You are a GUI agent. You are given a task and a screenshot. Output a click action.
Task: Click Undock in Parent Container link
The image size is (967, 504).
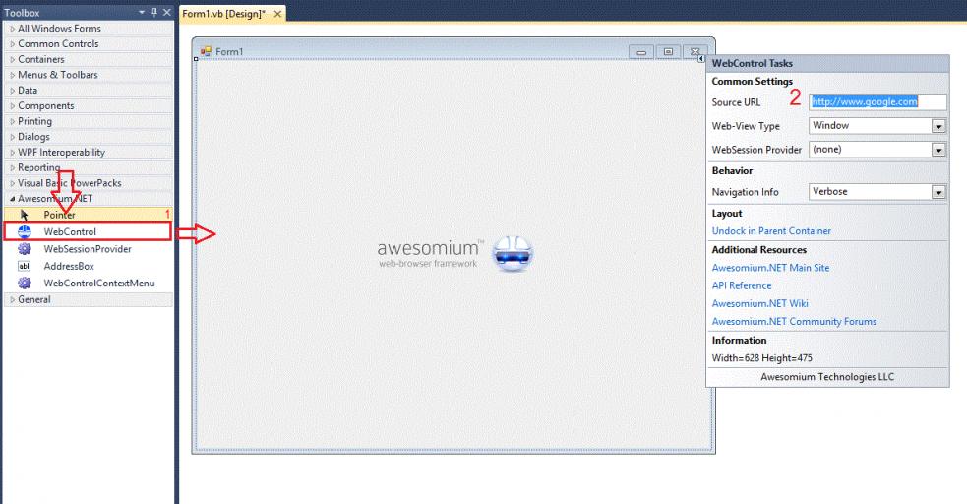point(771,231)
